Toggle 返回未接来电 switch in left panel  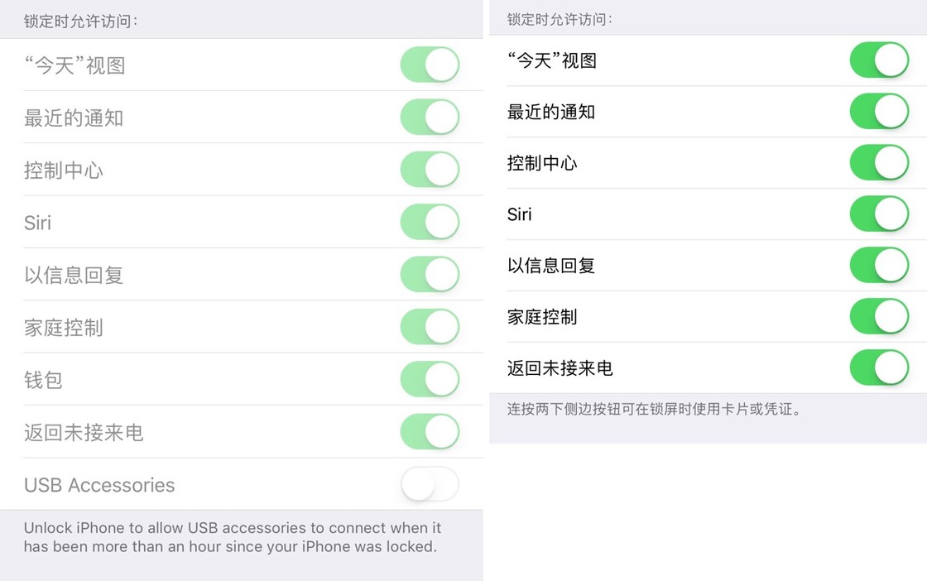pos(430,431)
